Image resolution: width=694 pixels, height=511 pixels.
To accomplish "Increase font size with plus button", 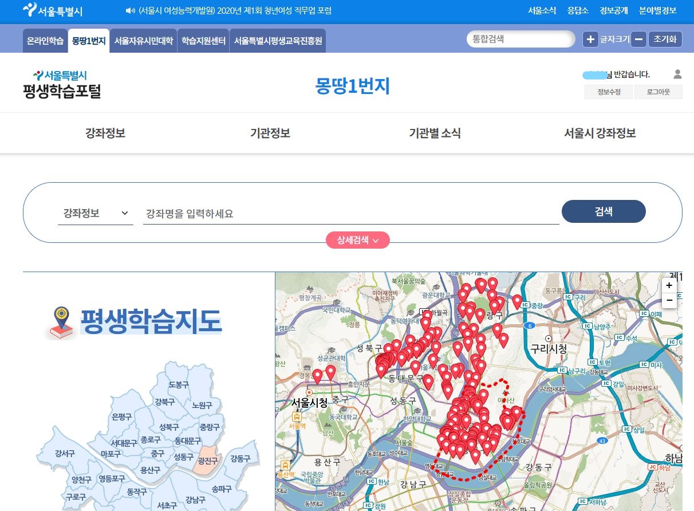I will [x=590, y=39].
